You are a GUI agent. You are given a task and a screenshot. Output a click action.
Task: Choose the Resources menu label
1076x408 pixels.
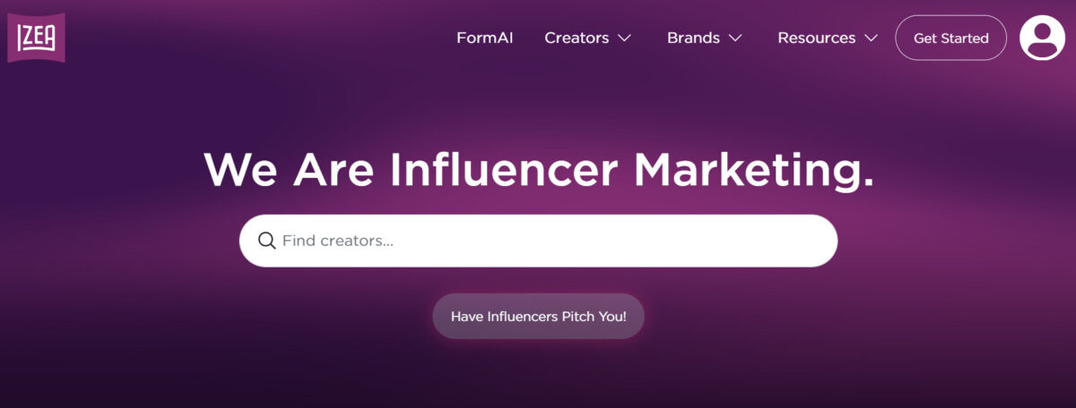[816, 38]
